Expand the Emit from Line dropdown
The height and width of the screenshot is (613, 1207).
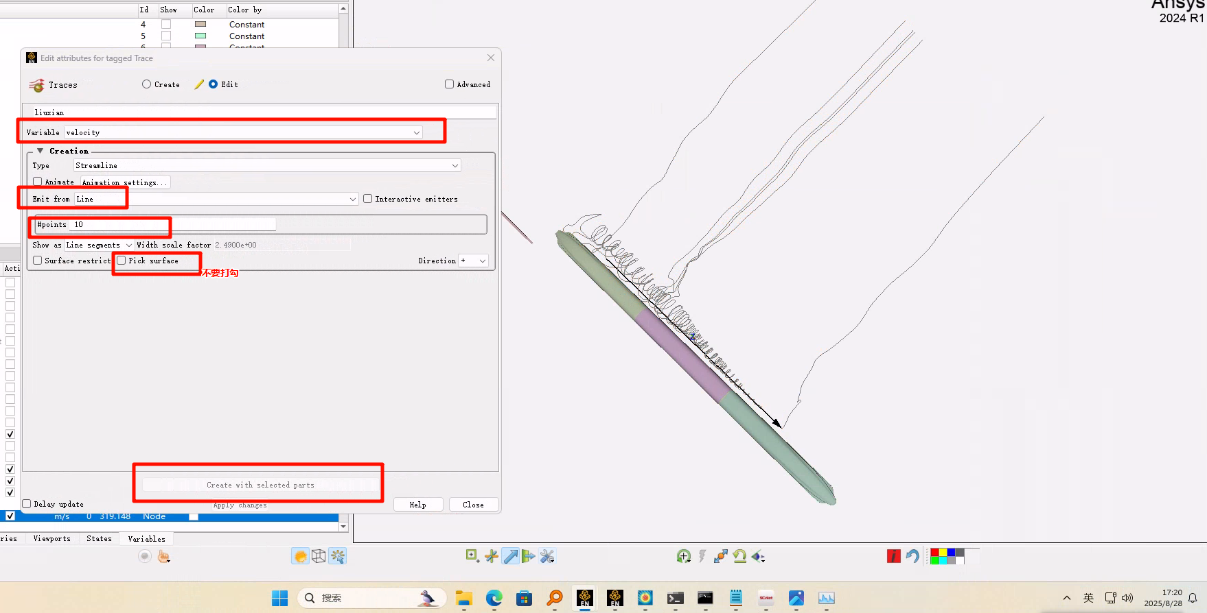353,200
